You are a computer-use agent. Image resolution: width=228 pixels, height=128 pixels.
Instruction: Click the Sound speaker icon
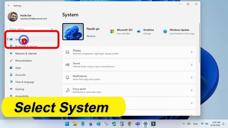67,65
